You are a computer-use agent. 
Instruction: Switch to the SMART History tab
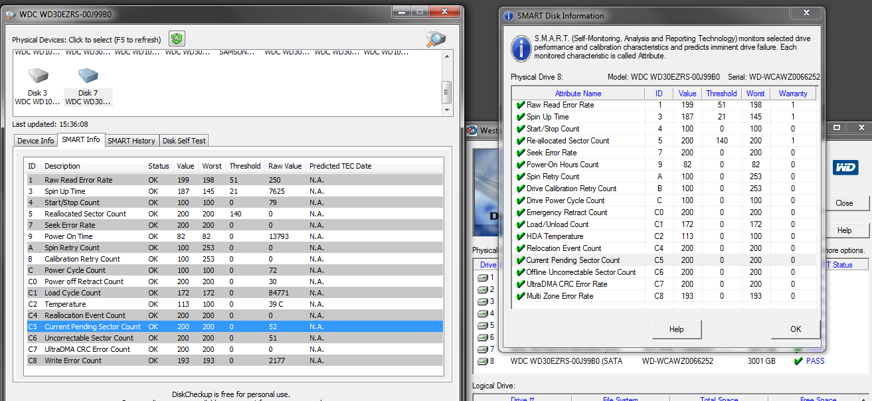[131, 141]
